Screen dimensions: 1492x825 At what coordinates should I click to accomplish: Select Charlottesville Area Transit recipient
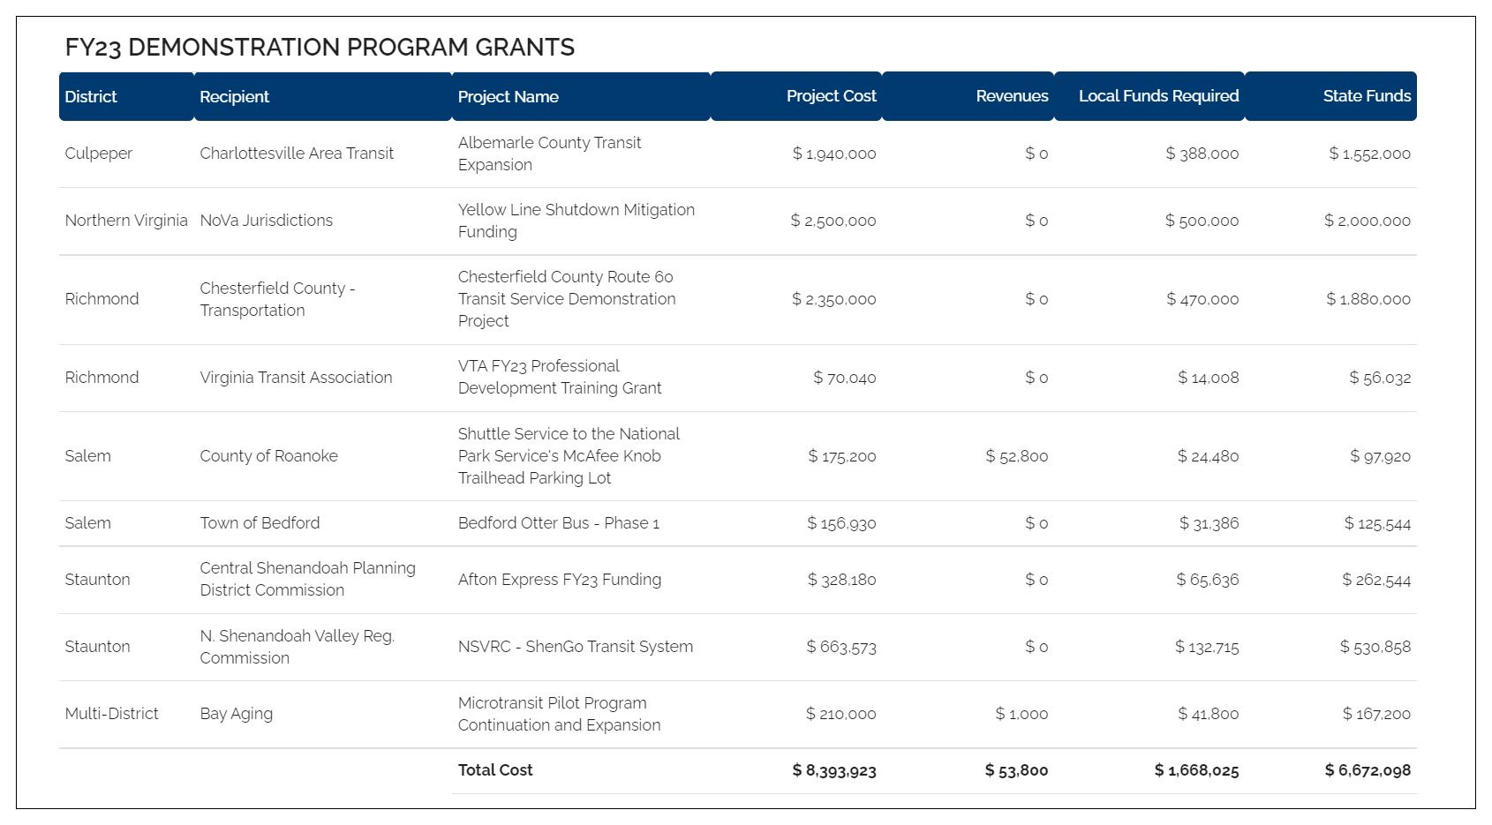coord(297,154)
